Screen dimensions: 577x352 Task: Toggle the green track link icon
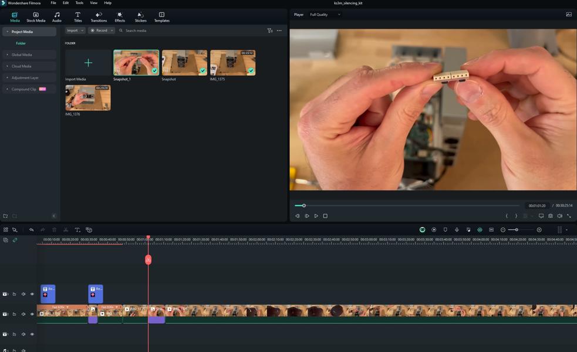[15, 240]
